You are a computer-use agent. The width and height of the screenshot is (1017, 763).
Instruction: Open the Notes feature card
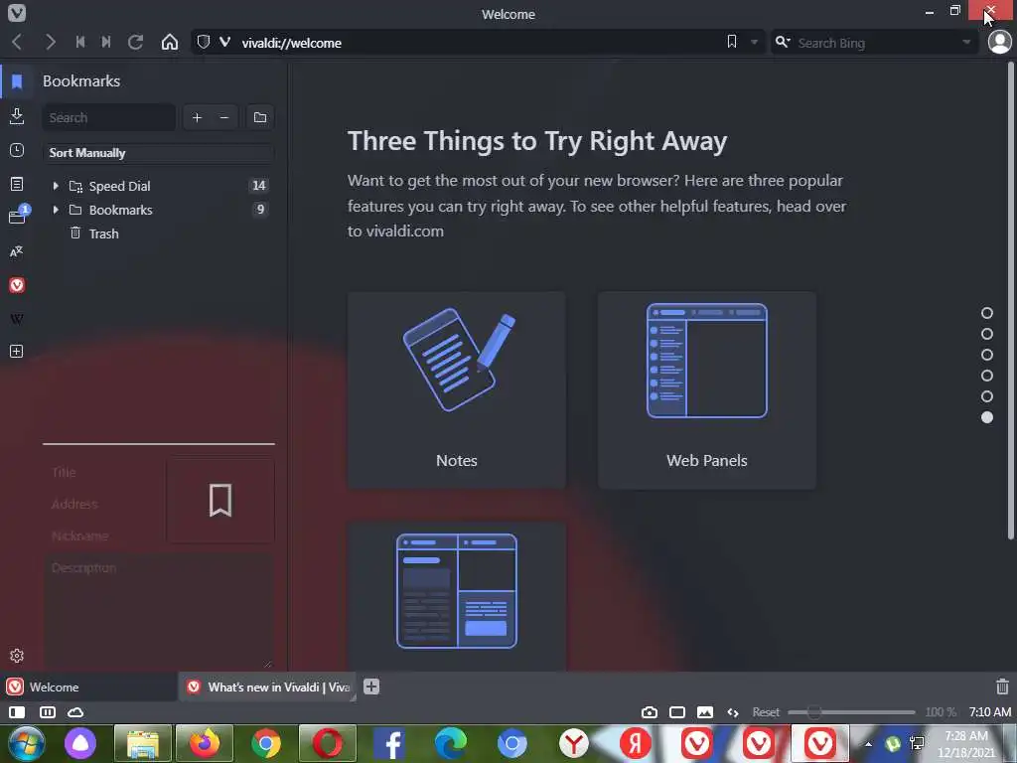pyautogui.click(x=457, y=389)
